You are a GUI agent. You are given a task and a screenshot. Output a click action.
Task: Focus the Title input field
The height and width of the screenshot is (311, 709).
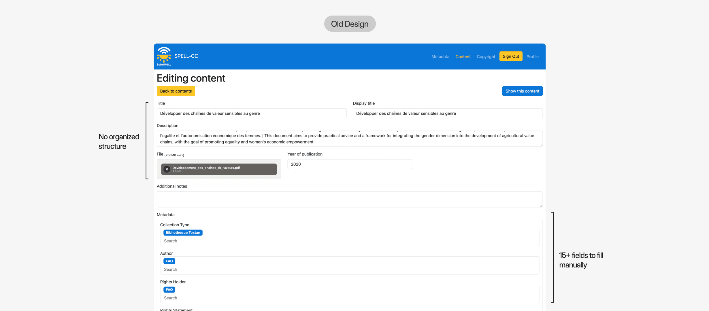pyautogui.click(x=251, y=113)
